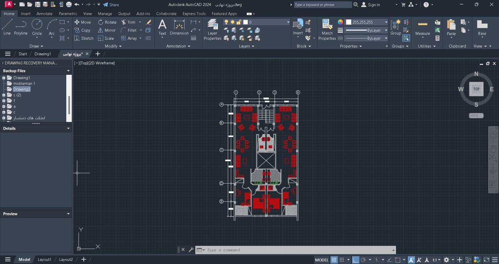Click the Array tool
499x264 pixels.
tap(129, 38)
